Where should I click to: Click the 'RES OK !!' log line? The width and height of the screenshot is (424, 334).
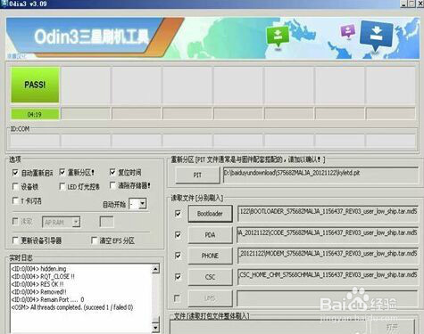(37, 284)
